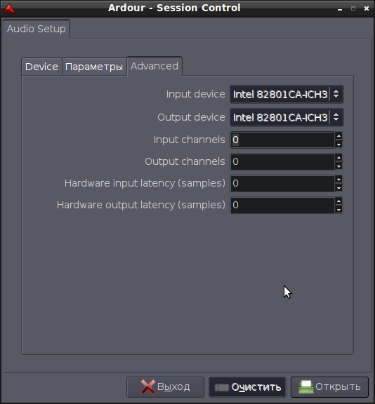375x404 pixels.
Task: Increase Input channels with up arrow
Action: [339, 136]
